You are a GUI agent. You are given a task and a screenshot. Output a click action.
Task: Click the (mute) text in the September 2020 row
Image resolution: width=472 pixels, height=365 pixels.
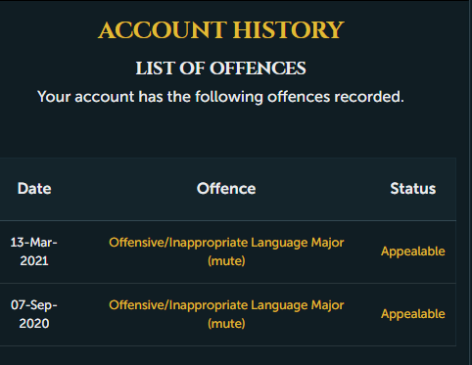226,324
